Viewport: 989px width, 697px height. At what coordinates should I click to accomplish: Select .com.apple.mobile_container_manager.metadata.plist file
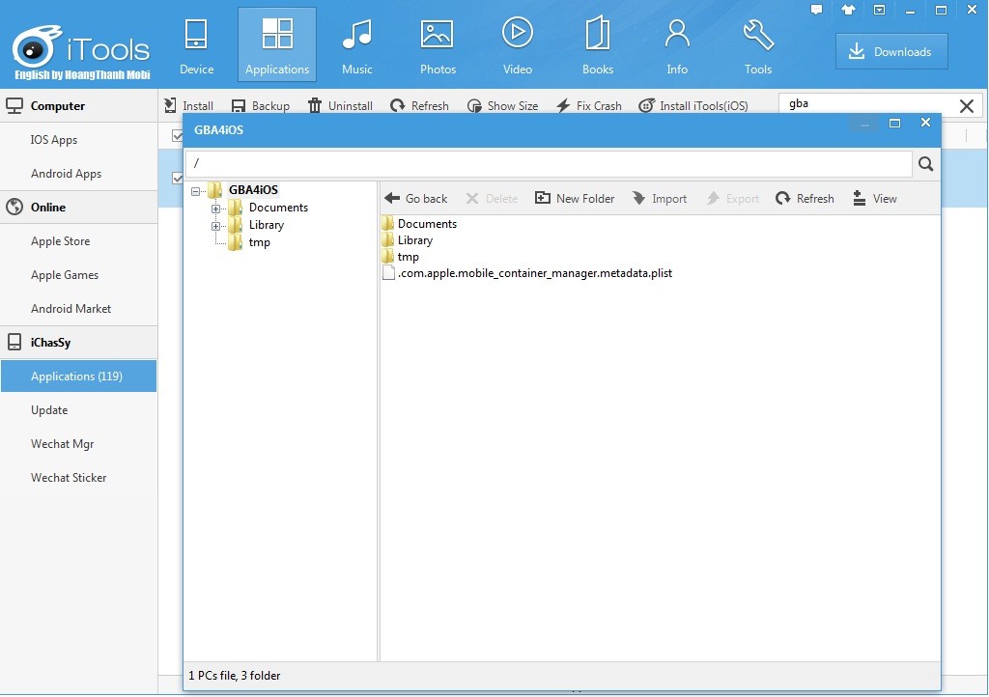pyautogui.click(x=528, y=273)
